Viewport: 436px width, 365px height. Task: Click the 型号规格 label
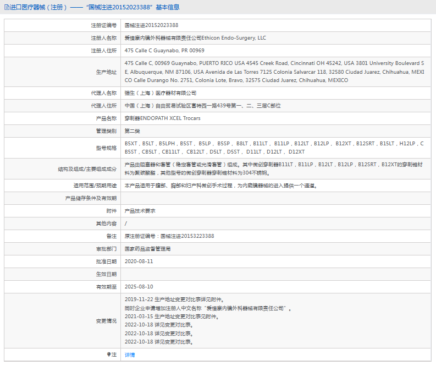(x=106, y=148)
